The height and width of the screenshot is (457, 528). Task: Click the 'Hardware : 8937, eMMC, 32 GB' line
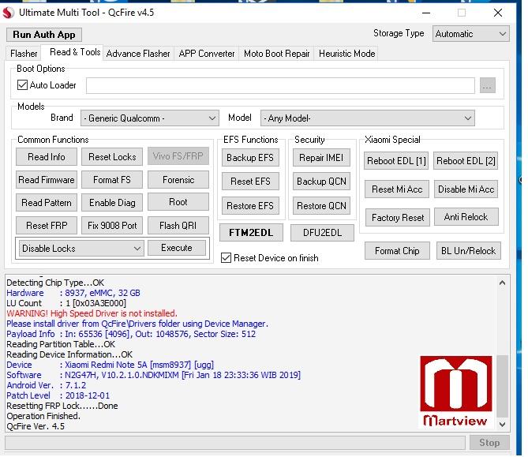[x=73, y=293]
